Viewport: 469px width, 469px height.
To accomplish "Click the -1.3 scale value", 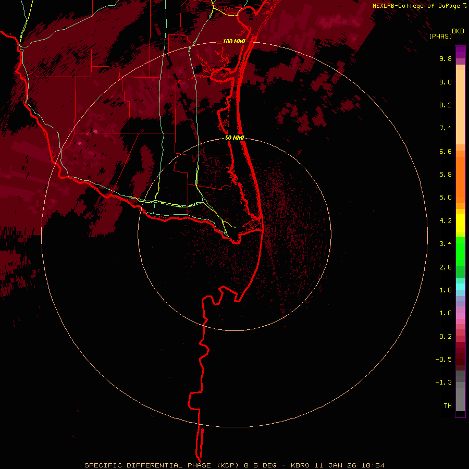I will [x=443, y=382].
